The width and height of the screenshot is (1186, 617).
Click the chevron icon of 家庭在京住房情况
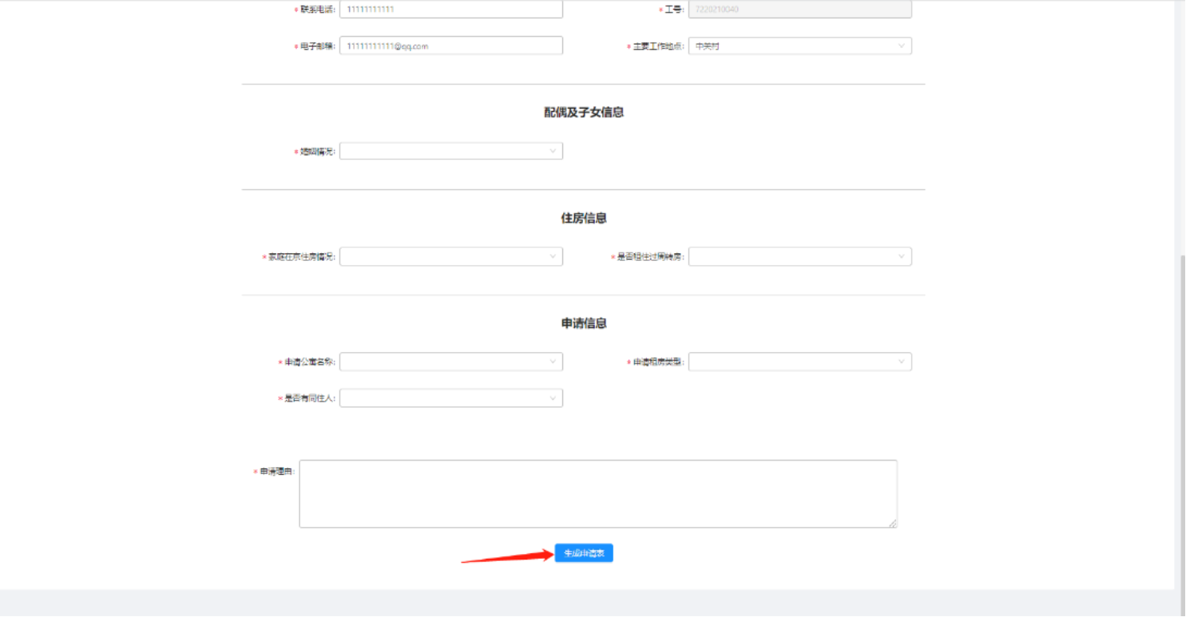(x=552, y=257)
